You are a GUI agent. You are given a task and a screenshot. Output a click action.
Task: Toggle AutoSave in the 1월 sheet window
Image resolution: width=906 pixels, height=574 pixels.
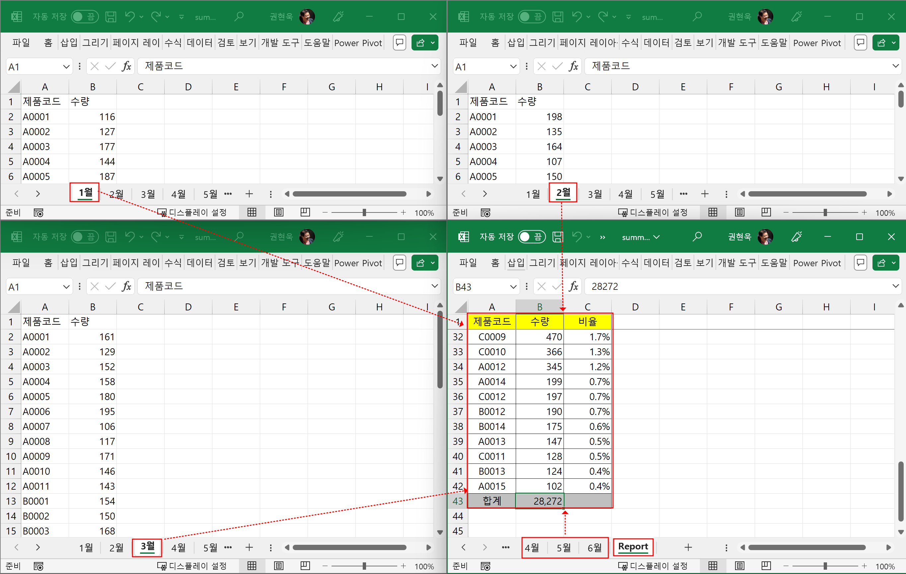[84, 17]
